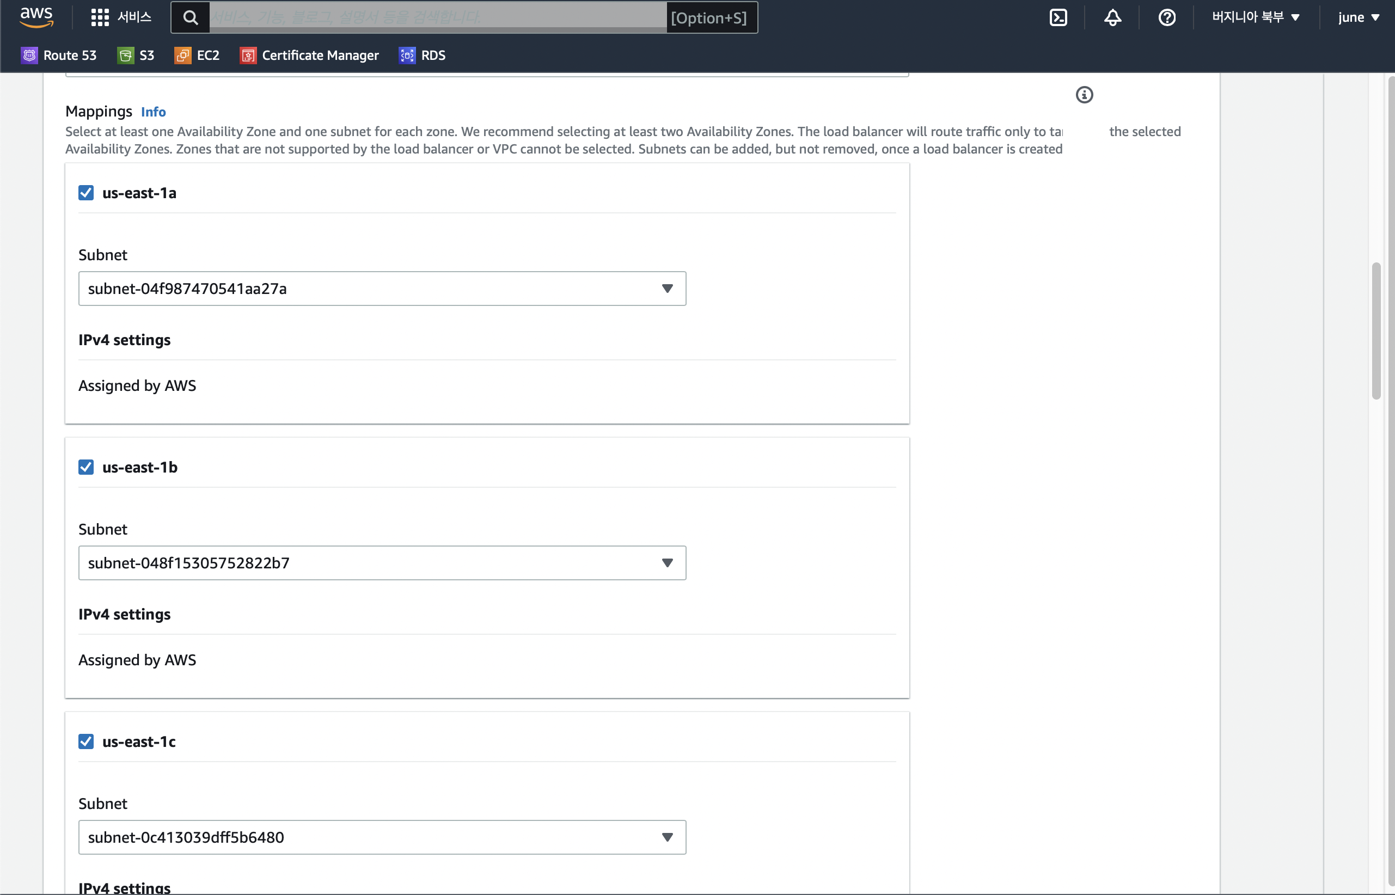The width and height of the screenshot is (1395, 895).
Task: Click the search magnifier icon
Action: (x=190, y=17)
